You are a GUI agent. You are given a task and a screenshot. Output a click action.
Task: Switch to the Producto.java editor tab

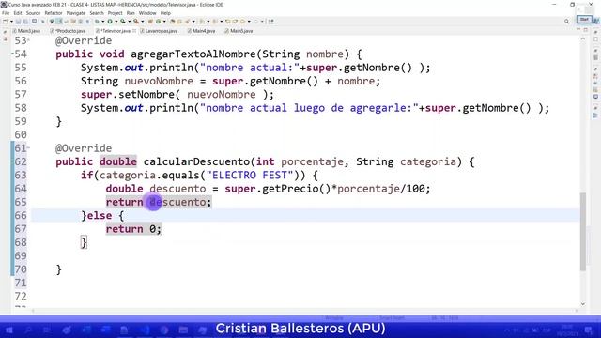(x=68, y=31)
